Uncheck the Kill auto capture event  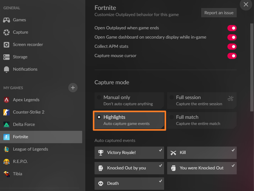tap(202, 153)
